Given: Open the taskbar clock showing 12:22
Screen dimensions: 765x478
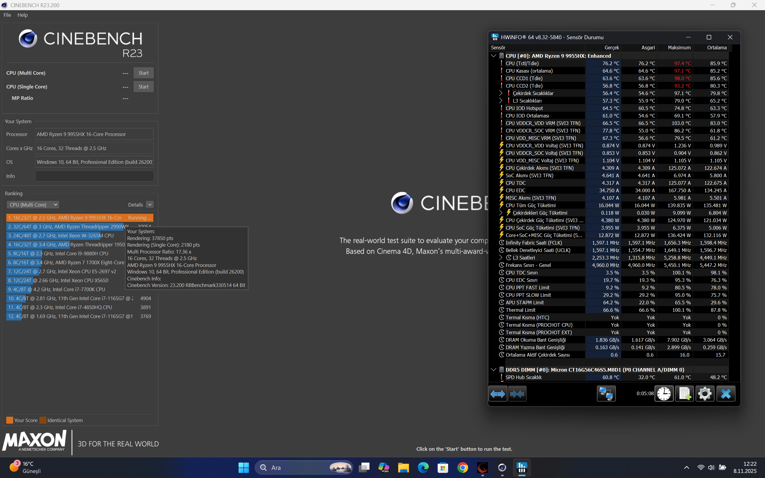Looking at the screenshot, I should pos(745,468).
